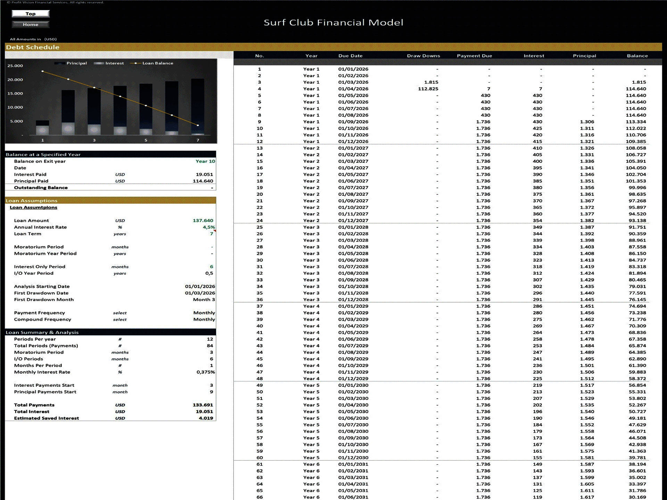Click the Outstanding Balance label
This screenshot has height=500, width=667.
41,188
